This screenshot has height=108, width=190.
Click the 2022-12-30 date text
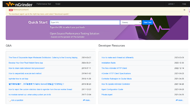click(x=179, y=63)
